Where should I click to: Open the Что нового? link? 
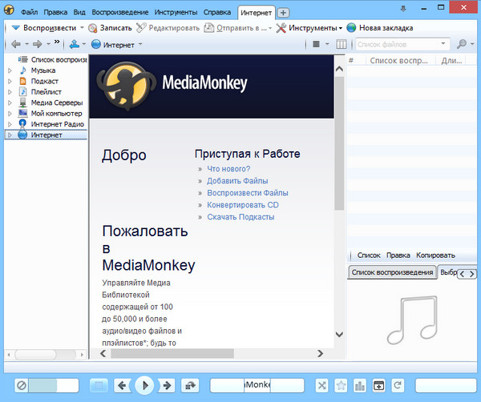coord(228,169)
